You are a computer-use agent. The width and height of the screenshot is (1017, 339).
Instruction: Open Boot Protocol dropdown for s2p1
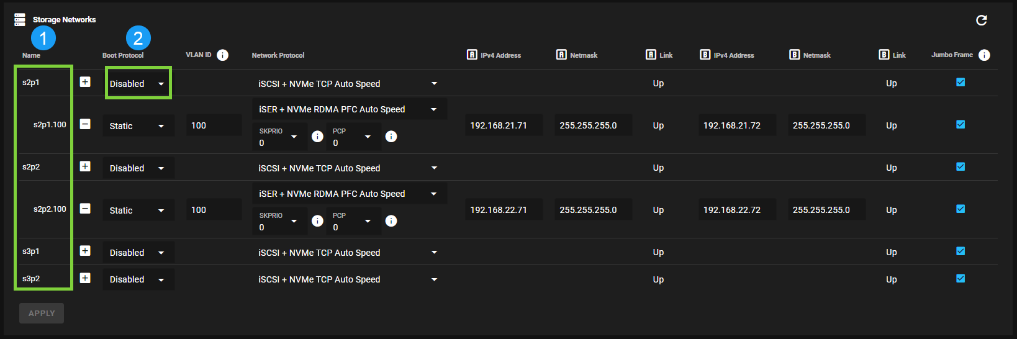(138, 84)
